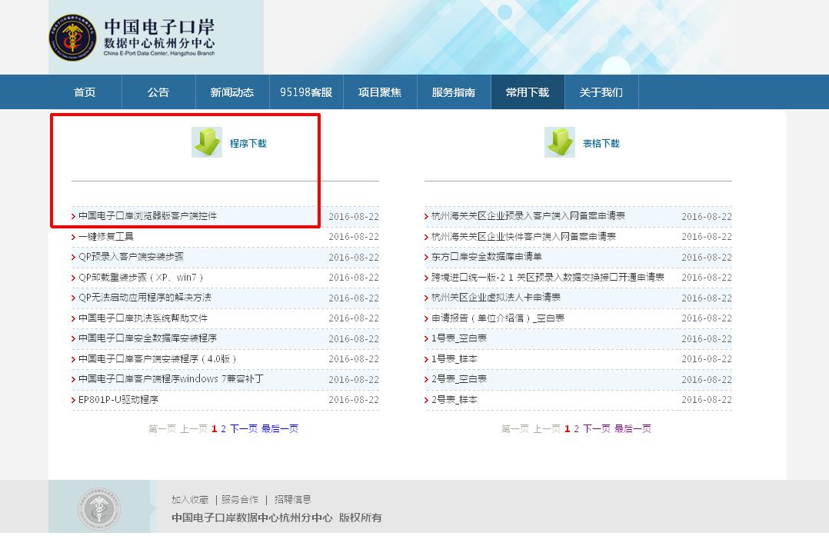Click 下一页 under the program download list
Viewport: 829px width, 556px height.
click(x=244, y=429)
